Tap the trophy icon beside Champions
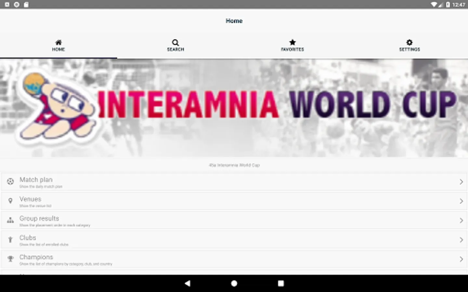The image size is (468, 292). 10,259
